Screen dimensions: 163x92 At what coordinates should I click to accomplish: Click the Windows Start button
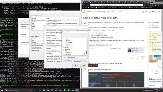pos(2,90)
